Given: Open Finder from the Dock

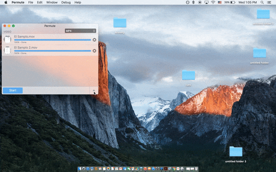Looking at the screenshot, I should coord(80,169).
